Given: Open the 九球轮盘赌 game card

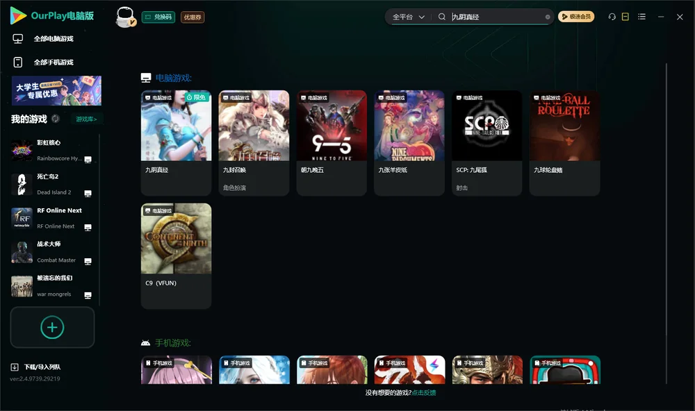Looking at the screenshot, I should pos(564,142).
